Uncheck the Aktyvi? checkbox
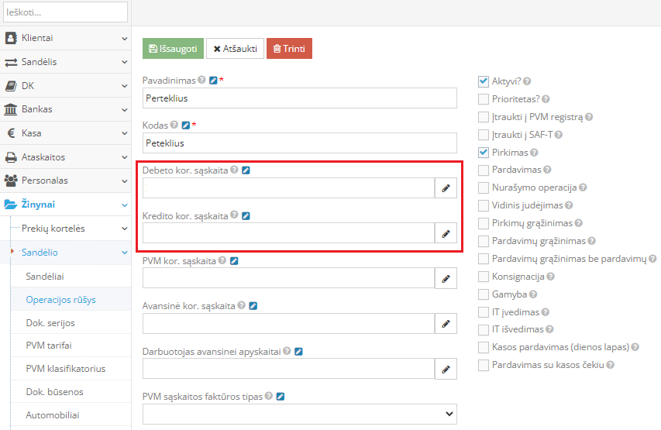The height and width of the screenshot is (430, 661). coord(484,81)
